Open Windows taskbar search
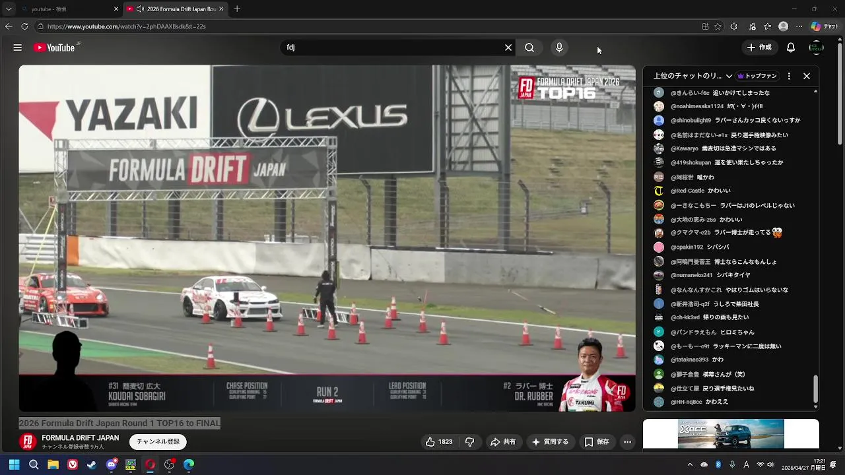This screenshot has width=845, height=475. tap(34, 464)
